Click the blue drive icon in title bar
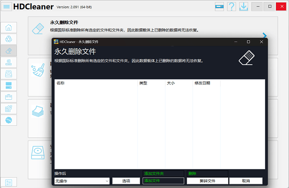The height and width of the screenshot is (188, 289). click(219, 7)
